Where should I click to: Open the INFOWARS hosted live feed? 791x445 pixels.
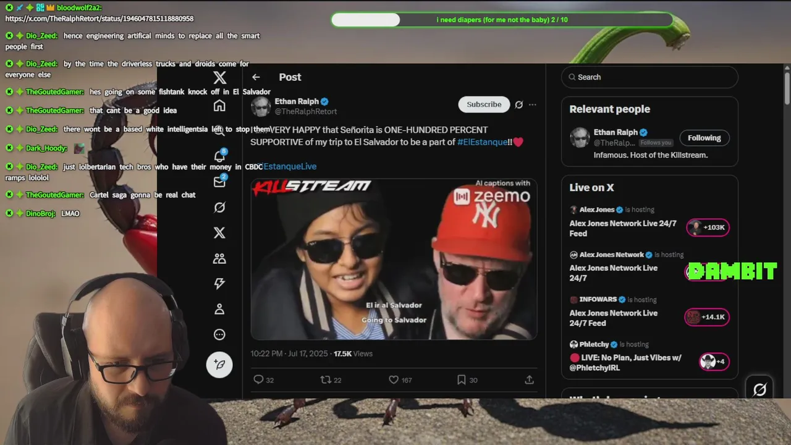coord(614,318)
